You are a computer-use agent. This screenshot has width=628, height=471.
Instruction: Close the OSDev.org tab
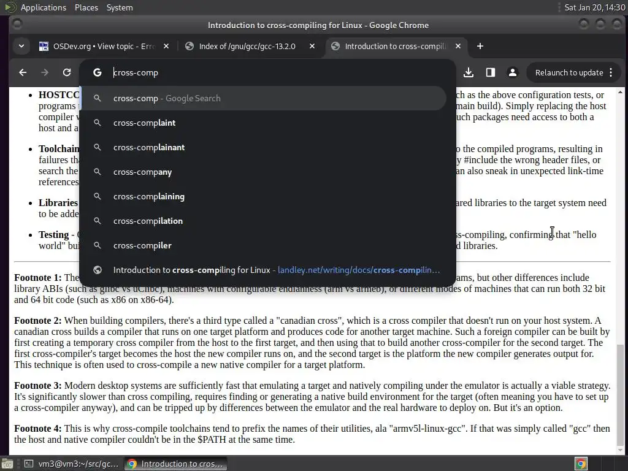click(166, 46)
